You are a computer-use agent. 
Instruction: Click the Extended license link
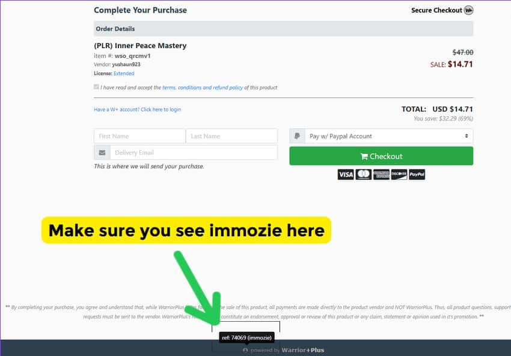tap(124, 73)
